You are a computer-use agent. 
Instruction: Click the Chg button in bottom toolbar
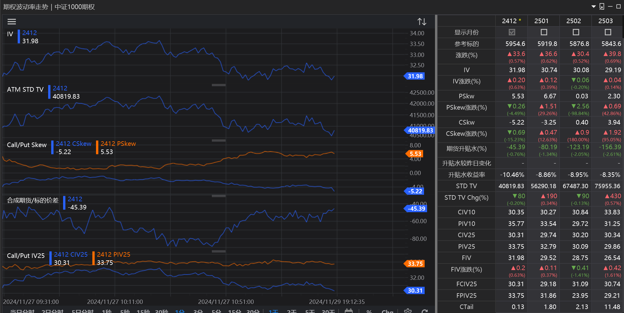[387, 311]
